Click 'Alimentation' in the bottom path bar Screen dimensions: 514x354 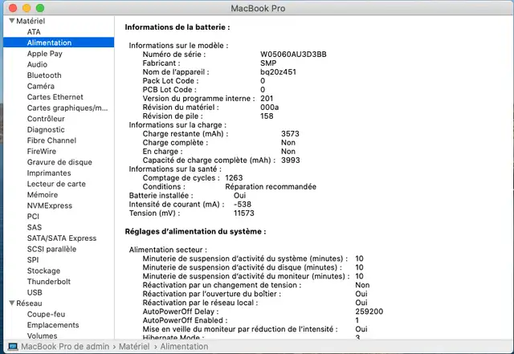(184, 347)
